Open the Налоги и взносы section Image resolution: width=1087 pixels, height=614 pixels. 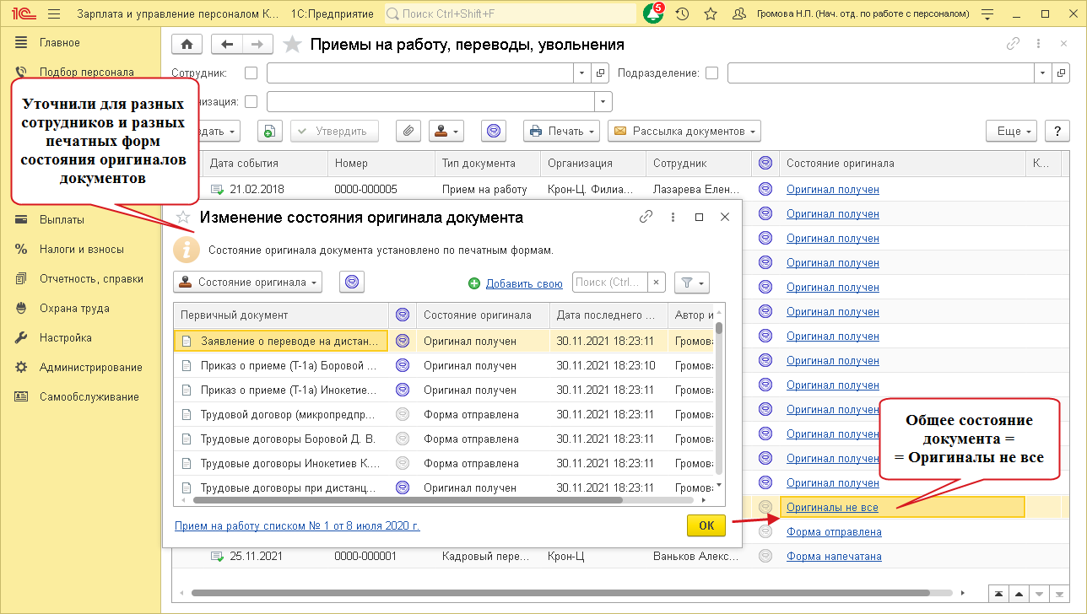point(81,249)
